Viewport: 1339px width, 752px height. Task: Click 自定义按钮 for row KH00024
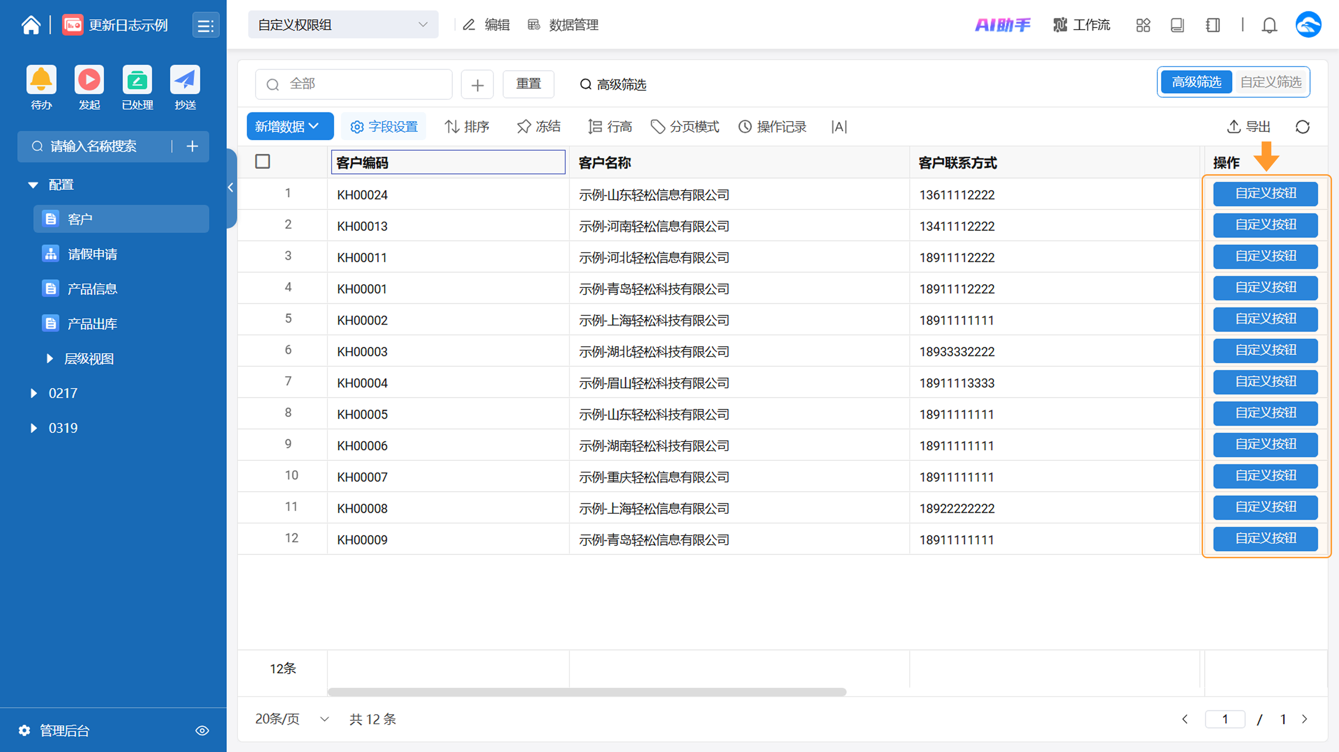coord(1265,194)
